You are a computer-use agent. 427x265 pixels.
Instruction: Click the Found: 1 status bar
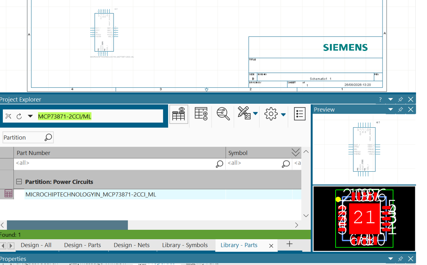[x=155, y=235]
